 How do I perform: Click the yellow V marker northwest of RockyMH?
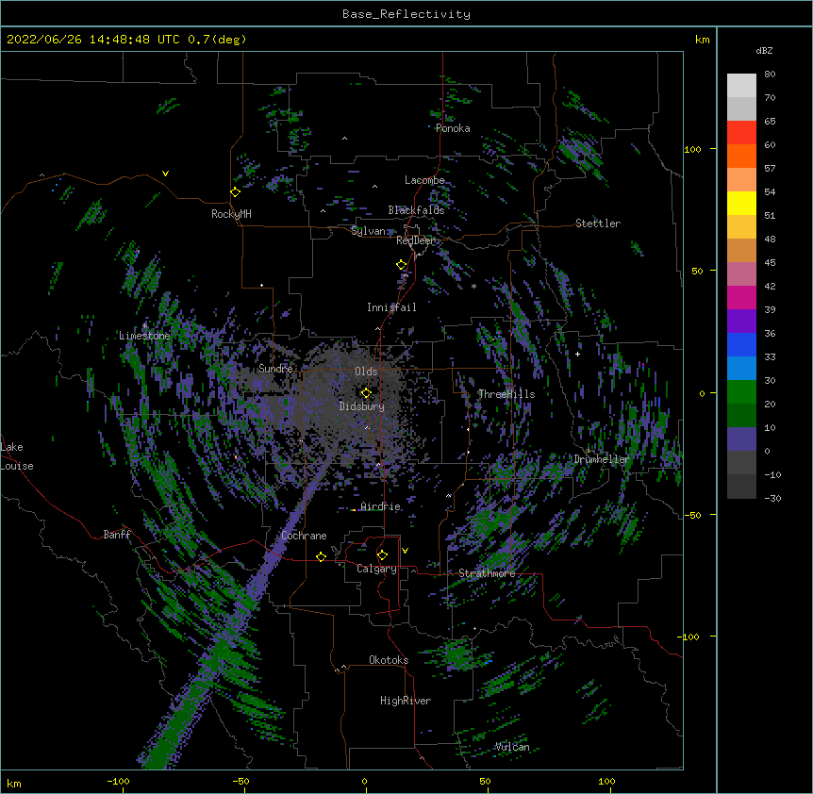[x=165, y=174]
